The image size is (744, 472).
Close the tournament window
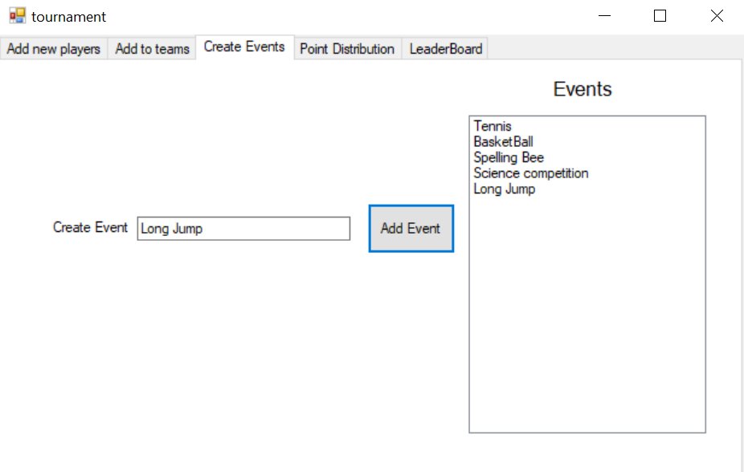(x=717, y=16)
